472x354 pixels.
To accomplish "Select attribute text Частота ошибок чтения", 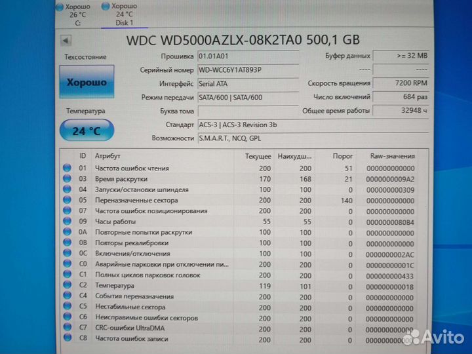I will pos(132,168).
